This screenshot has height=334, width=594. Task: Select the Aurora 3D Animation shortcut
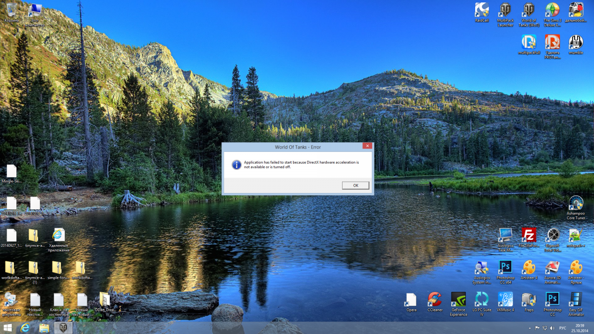(x=552, y=273)
